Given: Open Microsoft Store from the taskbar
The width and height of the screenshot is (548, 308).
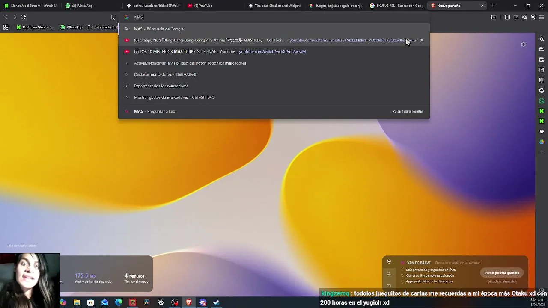Looking at the screenshot, I should (x=91, y=302).
